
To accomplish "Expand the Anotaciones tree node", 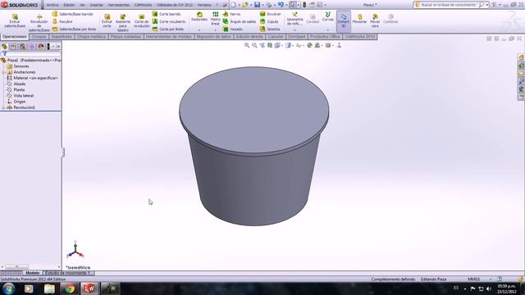I will coord(3,72).
